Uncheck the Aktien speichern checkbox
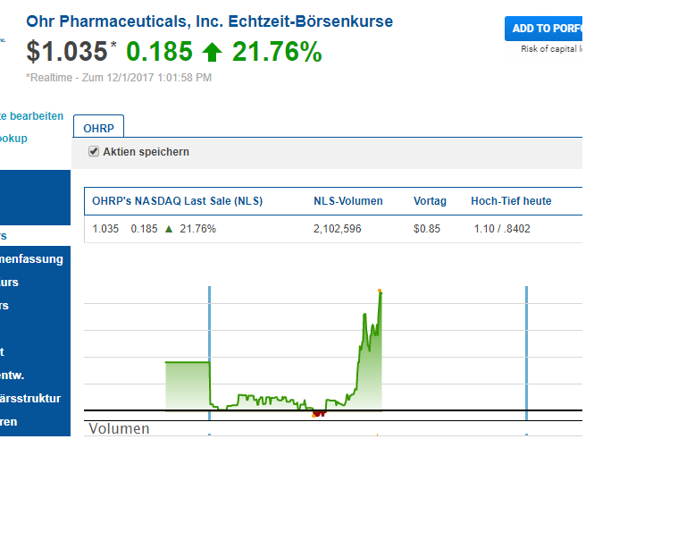The width and height of the screenshot is (686, 549). (94, 152)
